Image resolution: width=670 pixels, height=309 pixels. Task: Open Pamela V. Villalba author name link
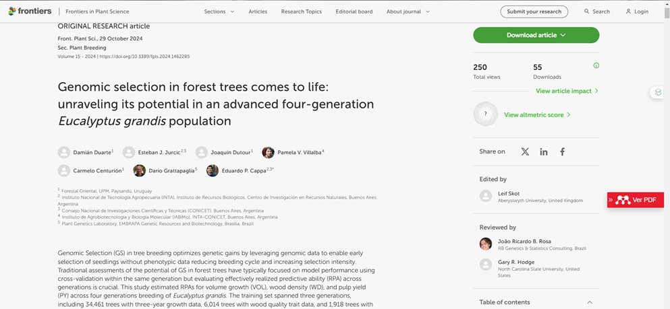[300, 152]
